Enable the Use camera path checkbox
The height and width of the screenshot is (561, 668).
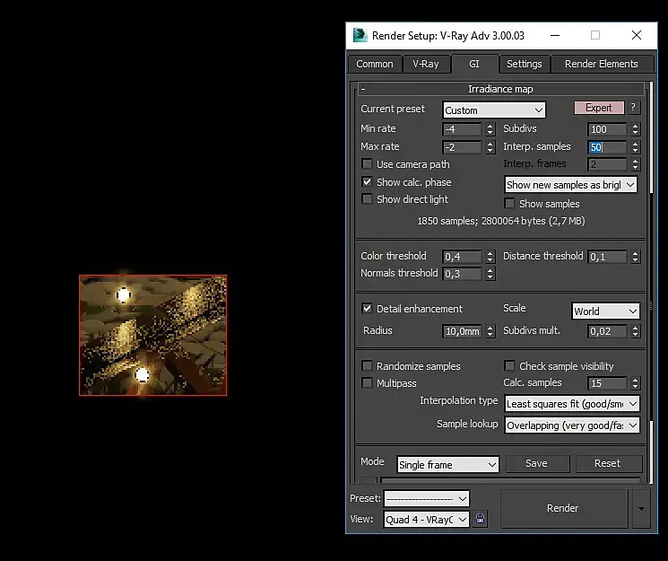(x=367, y=164)
